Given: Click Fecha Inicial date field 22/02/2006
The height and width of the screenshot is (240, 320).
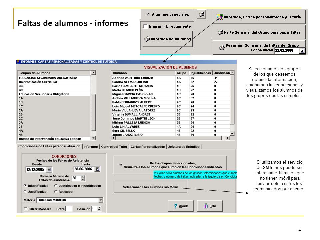Looking at the screenshot, I should (287, 50).
